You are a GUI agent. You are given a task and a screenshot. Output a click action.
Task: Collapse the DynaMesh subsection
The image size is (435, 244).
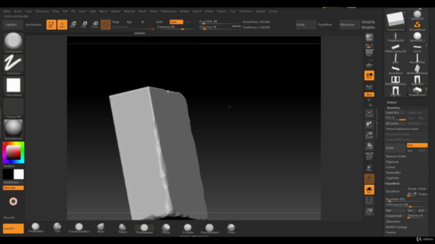pyautogui.click(x=393, y=184)
